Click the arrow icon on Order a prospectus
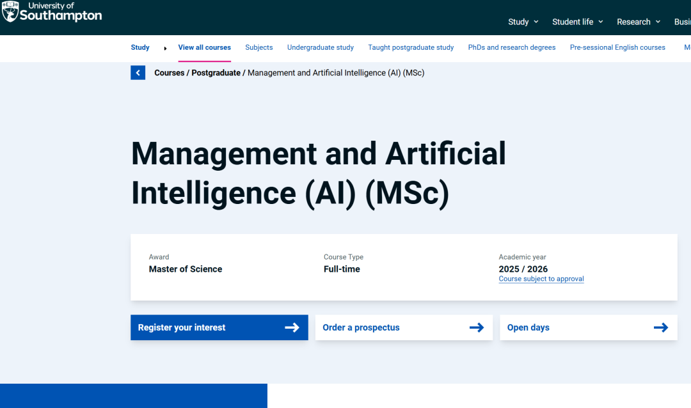 [477, 327]
